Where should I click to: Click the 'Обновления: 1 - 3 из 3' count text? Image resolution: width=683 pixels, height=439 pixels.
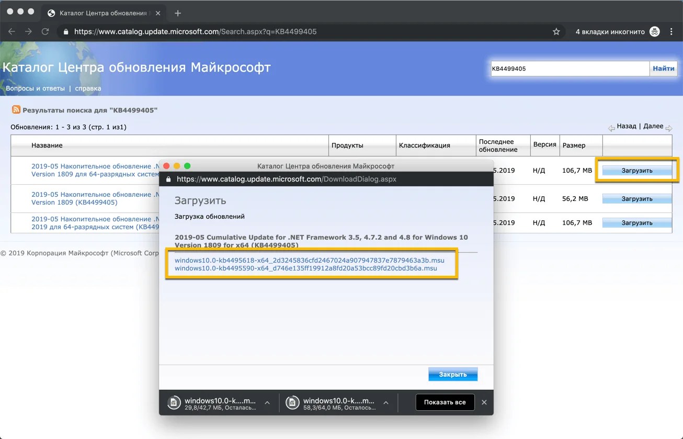69,127
